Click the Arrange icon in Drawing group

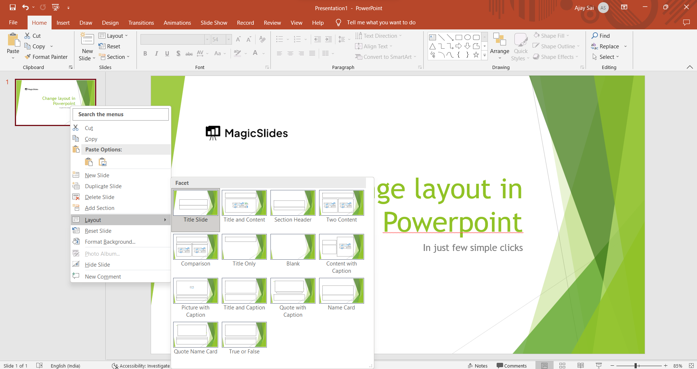coord(500,39)
